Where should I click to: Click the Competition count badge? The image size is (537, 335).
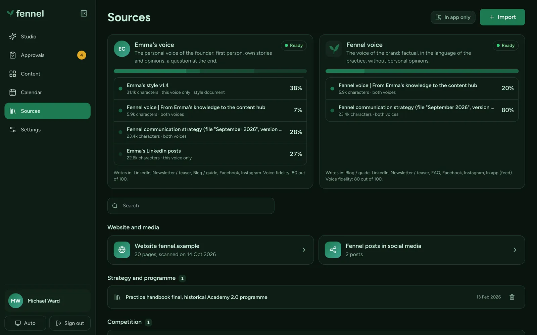pyautogui.click(x=148, y=322)
